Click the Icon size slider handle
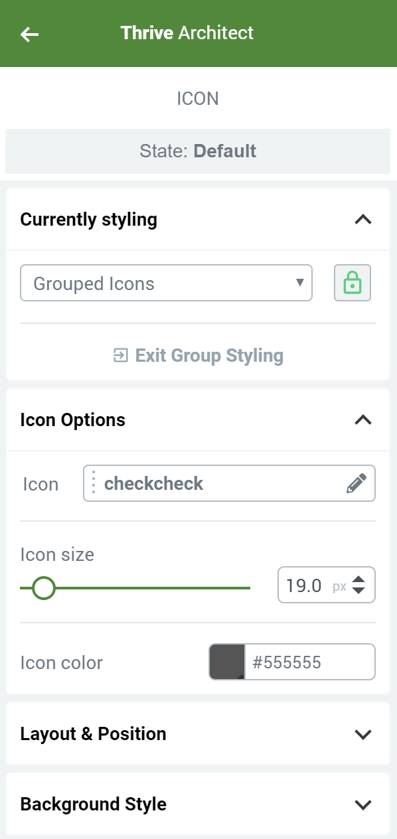397x839 pixels. click(44, 587)
